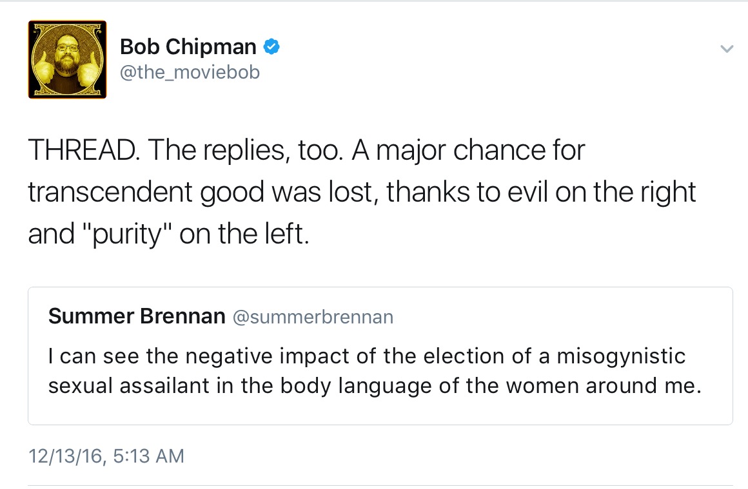748x489 pixels.
Task: Click the 5:13 AM time text
Action: [148, 456]
